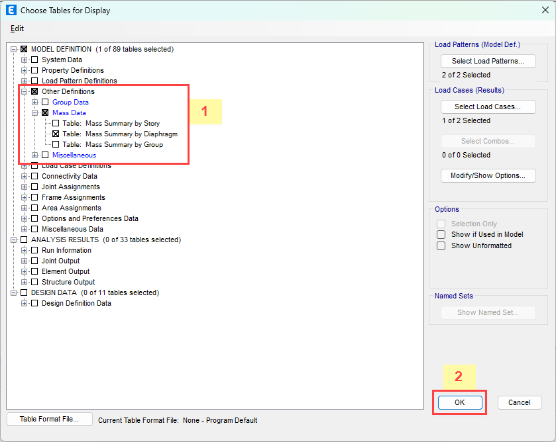Click the Table Format File button
The image size is (556, 442).
coord(49,419)
